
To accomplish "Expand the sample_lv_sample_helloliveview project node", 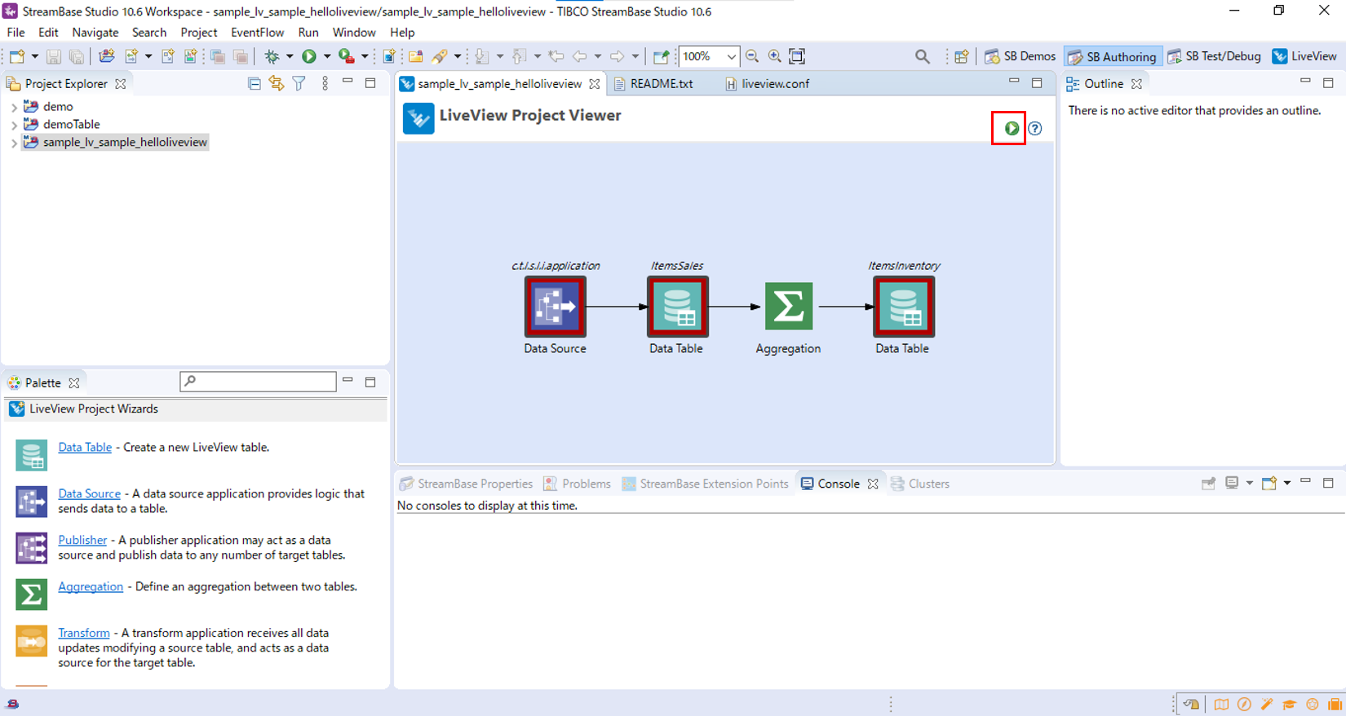I will pyautogui.click(x=14, y=143).
